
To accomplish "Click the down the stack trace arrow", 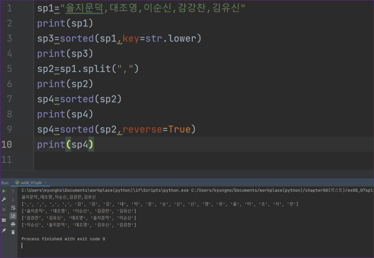I will pyautogui.click(x=13, y=200).
